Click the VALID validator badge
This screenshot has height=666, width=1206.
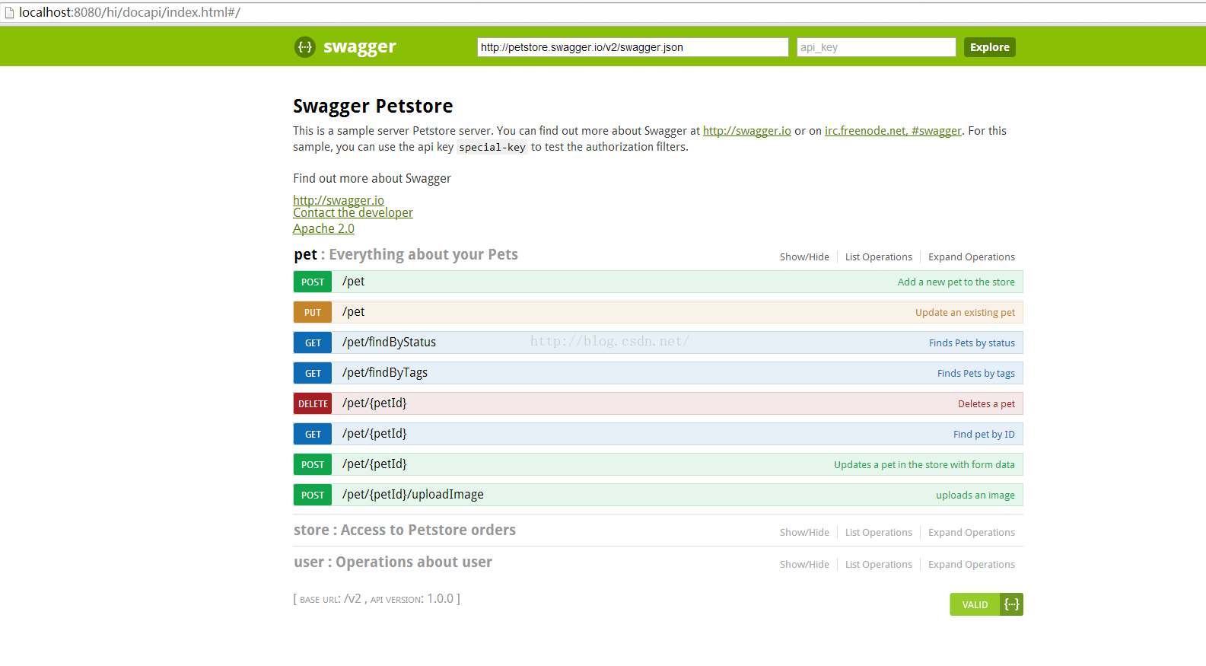click(975, 604)
